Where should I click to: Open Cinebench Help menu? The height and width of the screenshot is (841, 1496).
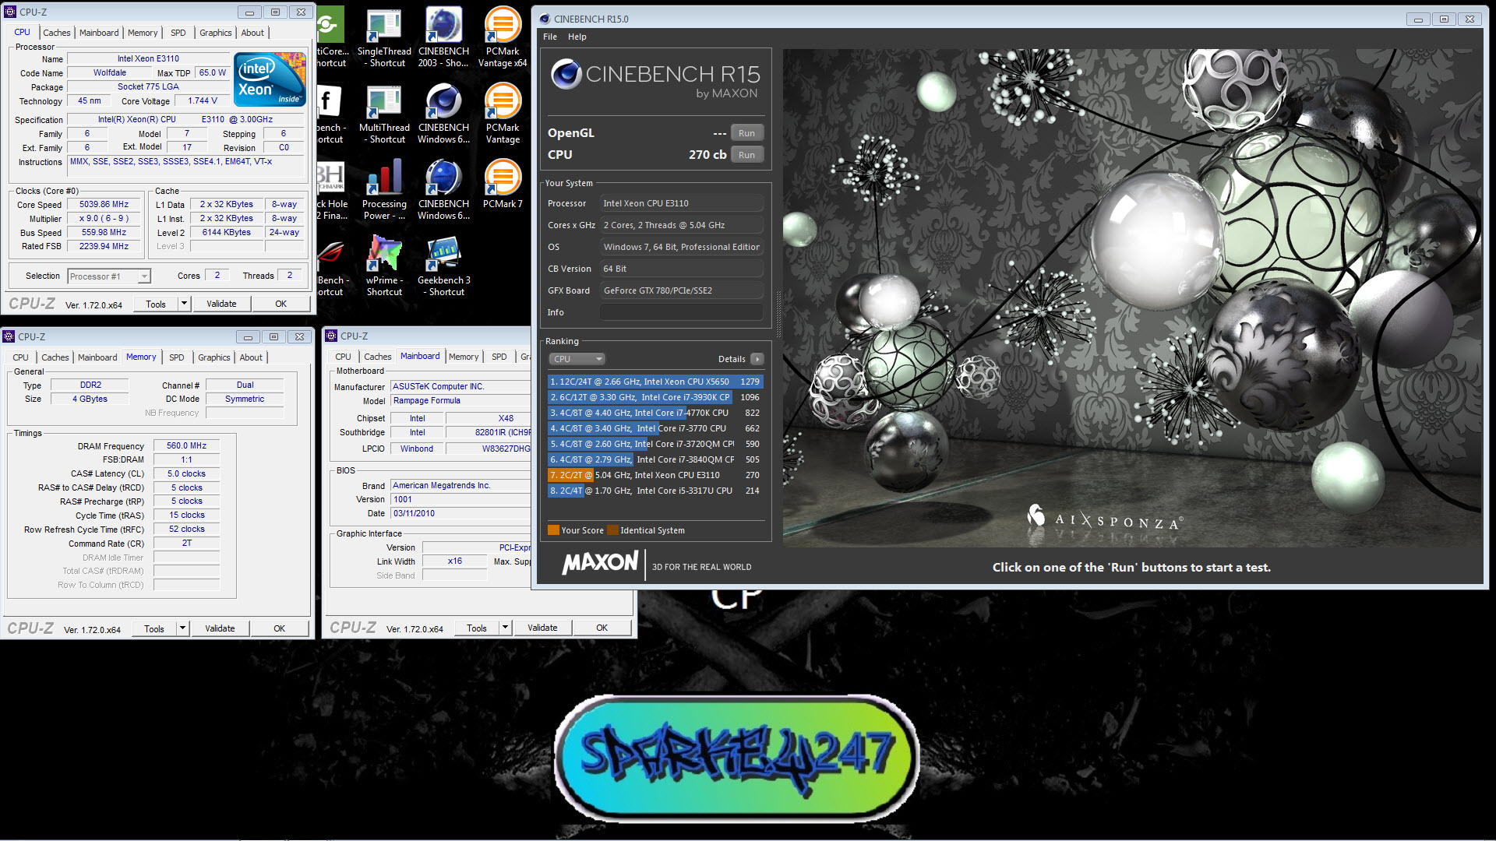pyautogui.click(x=577, y=37)
